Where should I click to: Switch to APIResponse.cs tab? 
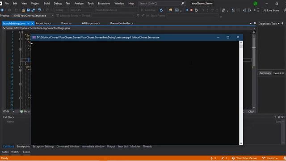[x=91, y=23]
